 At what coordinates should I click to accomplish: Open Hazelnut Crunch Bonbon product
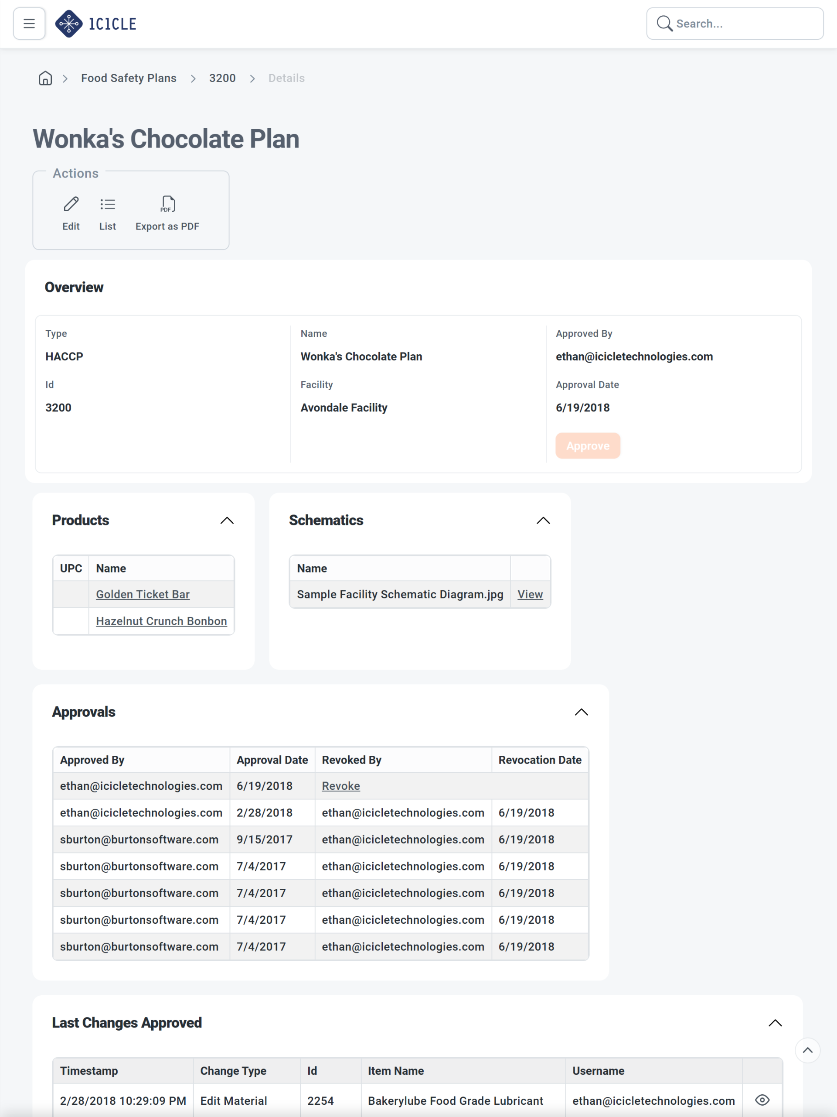coord(161,621)
